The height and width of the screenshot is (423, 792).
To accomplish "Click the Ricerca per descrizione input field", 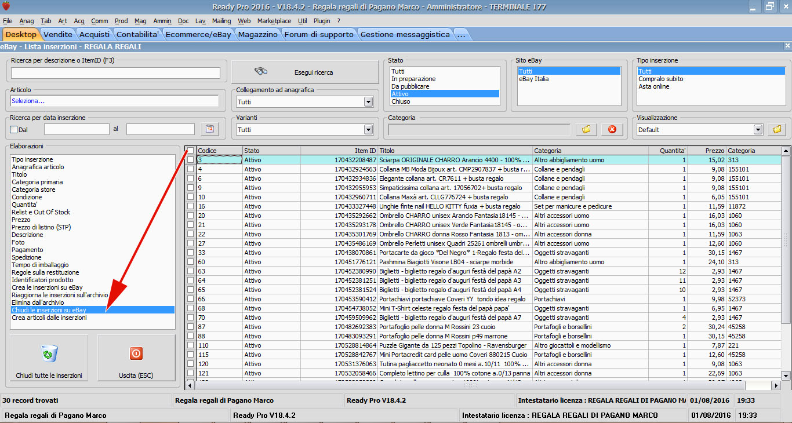I will pyautogui.click(x=115, y=73).
